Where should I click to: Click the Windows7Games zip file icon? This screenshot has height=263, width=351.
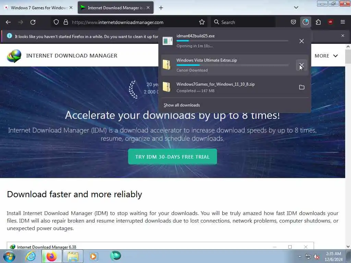(167, 87)
